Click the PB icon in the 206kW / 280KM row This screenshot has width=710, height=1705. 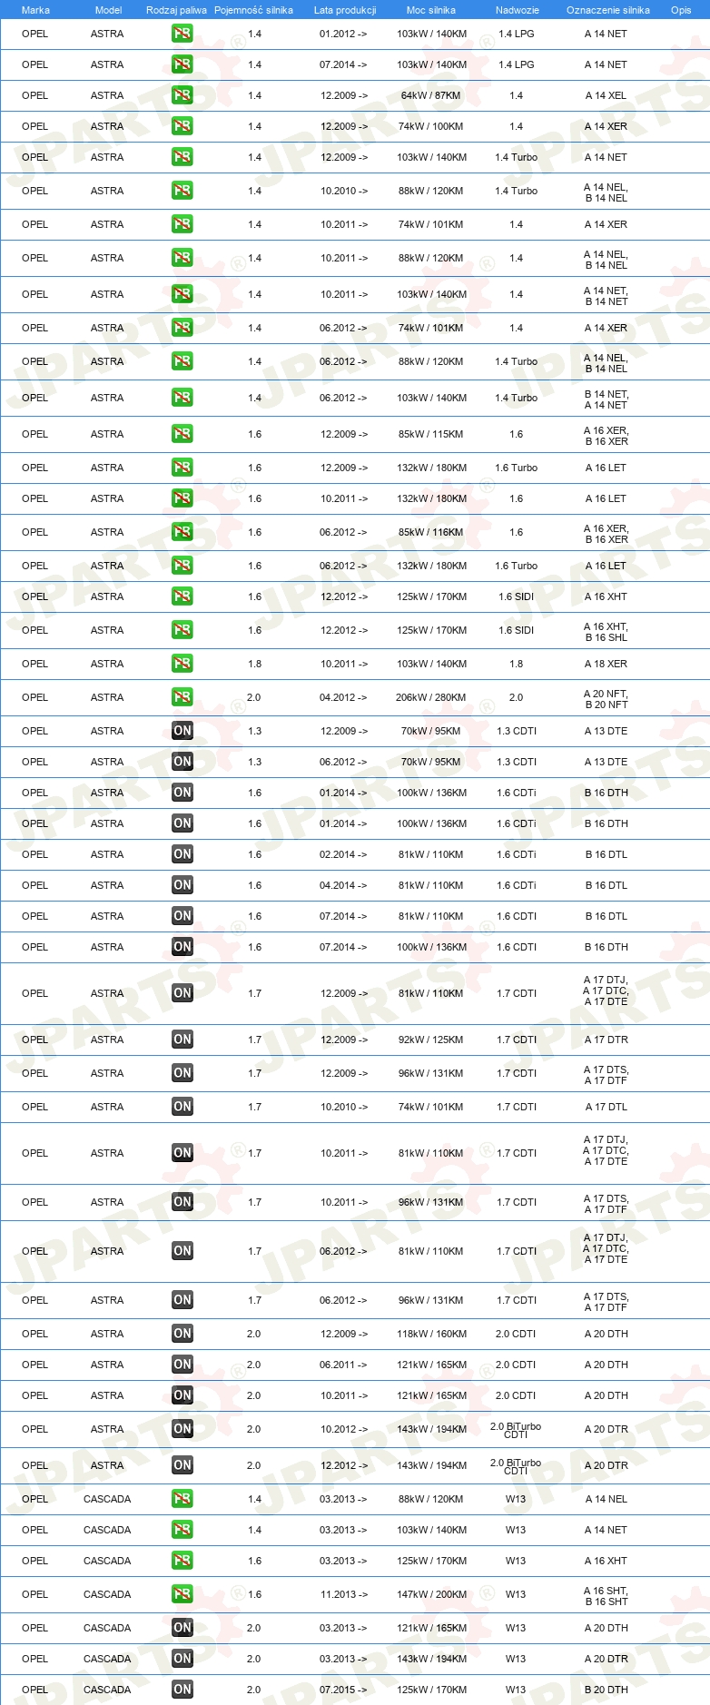coord(182,697)
